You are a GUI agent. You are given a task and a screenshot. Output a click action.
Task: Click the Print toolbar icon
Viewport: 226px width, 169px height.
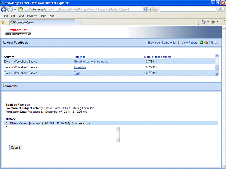click(213, 22)
